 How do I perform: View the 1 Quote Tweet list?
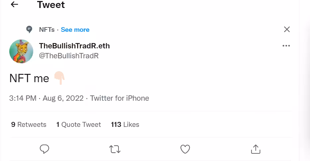(78, 125)
